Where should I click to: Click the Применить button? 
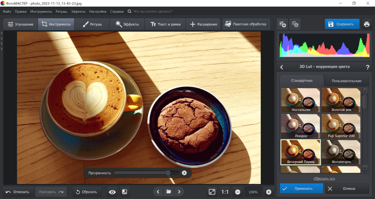tap(301, 188)
